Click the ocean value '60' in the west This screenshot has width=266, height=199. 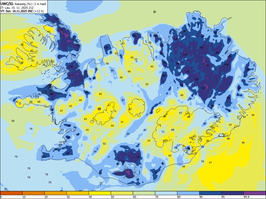(13, 121)
